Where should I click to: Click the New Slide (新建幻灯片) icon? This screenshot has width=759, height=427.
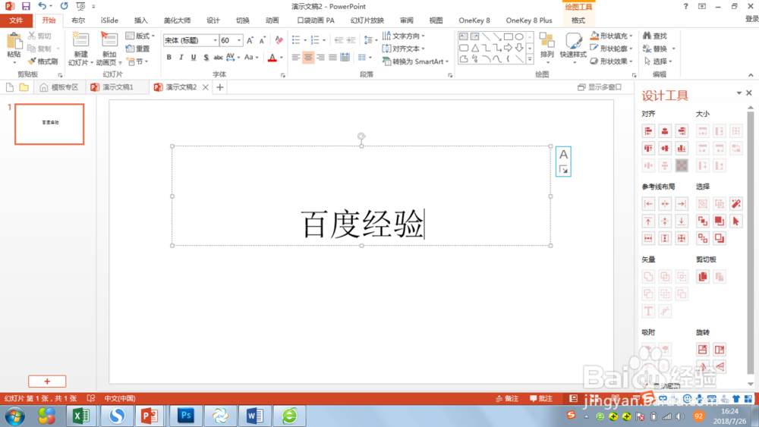click(80, 41)
